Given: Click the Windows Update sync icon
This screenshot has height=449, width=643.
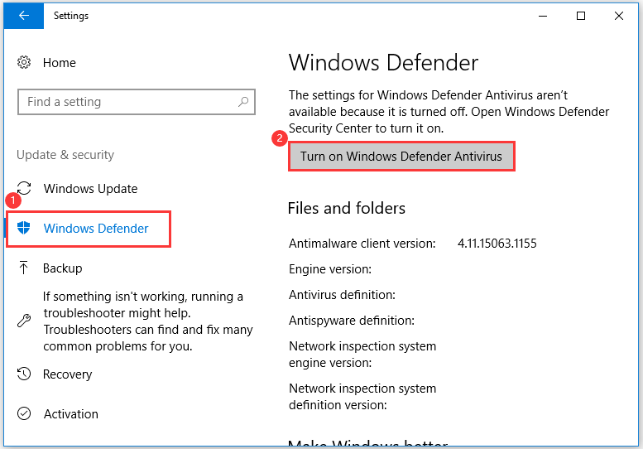Looking at the screenshot, I should [24, 188].
